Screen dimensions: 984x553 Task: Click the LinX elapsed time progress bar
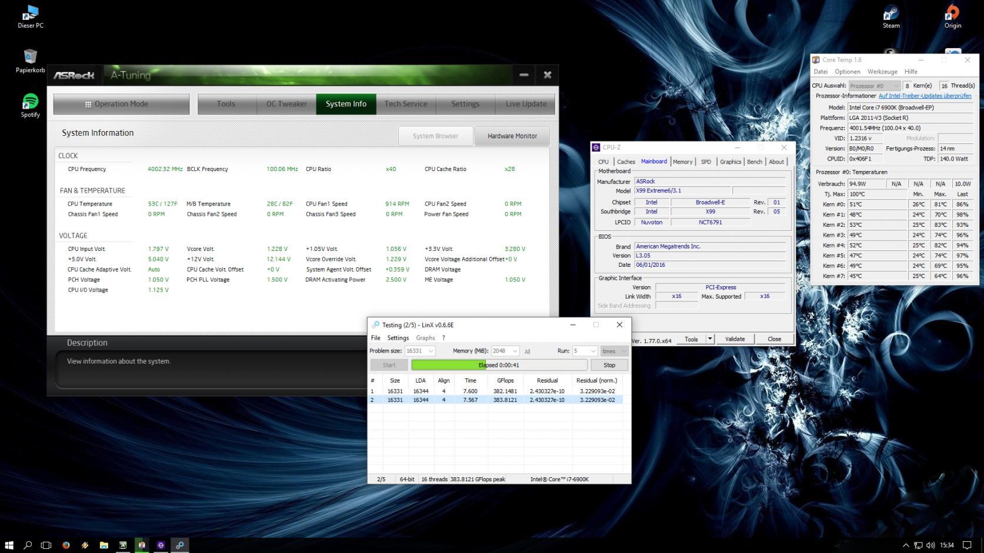pyautogui.click(x=499, y=365)
